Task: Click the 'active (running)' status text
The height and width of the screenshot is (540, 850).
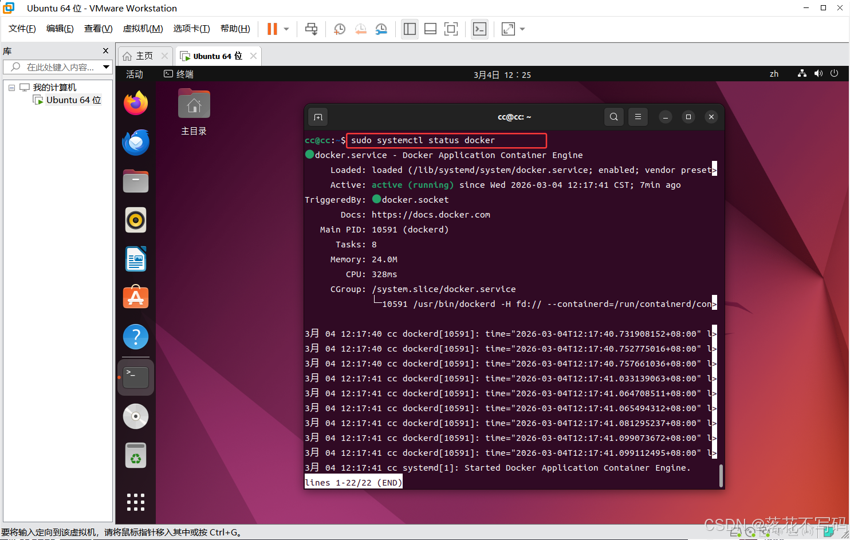Action: pos(412,185)
